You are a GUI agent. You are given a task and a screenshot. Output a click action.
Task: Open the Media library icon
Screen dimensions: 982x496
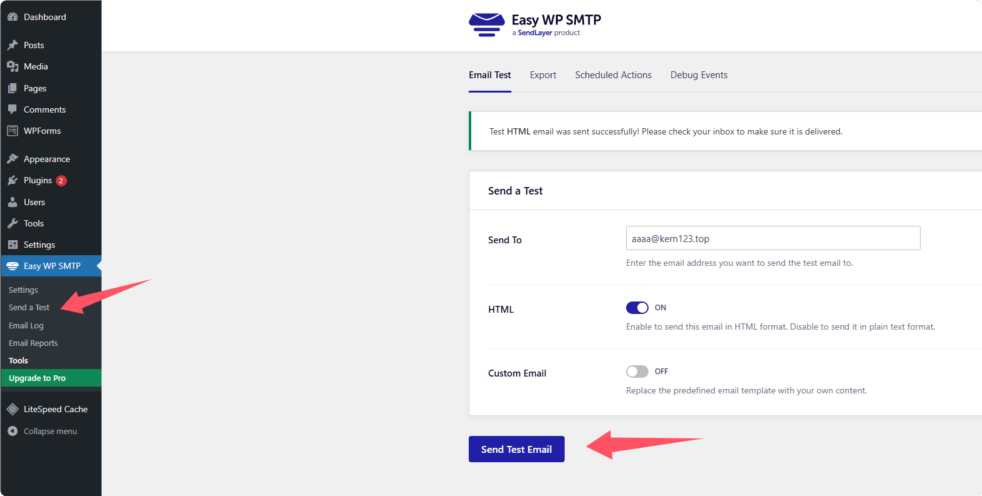[x=13, y=66]
